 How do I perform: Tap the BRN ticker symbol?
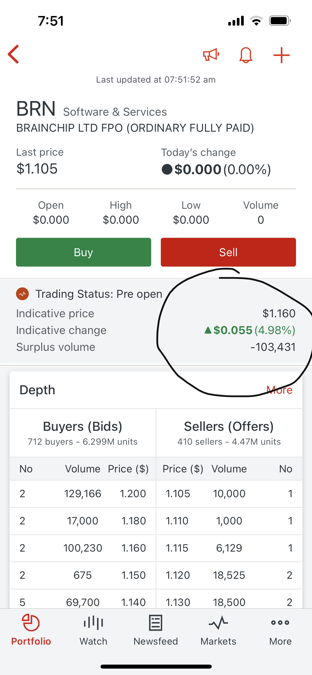(x=36, y=109)
